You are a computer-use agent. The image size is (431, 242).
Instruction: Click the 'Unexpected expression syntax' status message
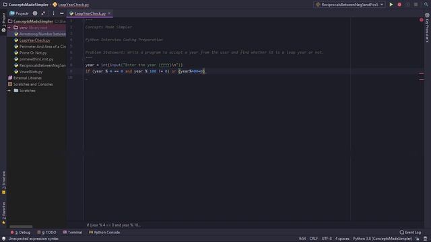click(33, 239)
